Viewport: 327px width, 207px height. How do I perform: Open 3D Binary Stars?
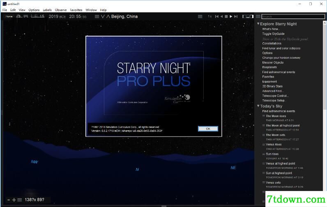click(x=272, y=86)
